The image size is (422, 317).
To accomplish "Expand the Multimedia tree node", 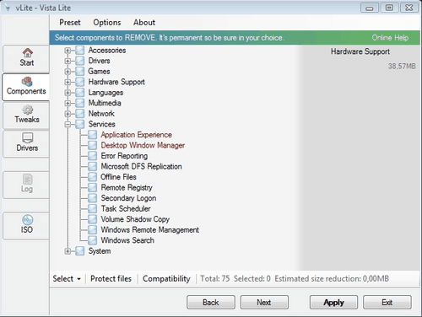I will click(68, 103).
